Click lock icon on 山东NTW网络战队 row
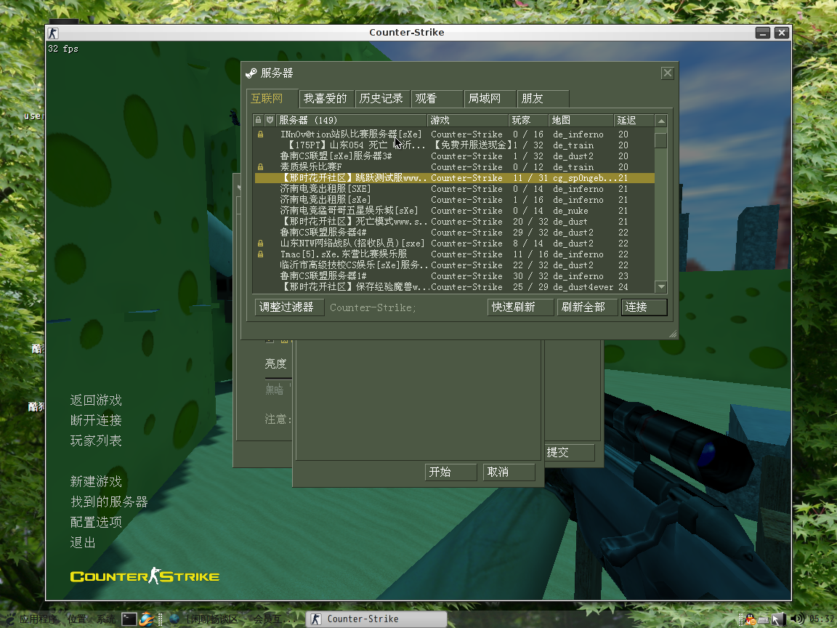The width and height of the screenshot is (837, 628). 261,243
